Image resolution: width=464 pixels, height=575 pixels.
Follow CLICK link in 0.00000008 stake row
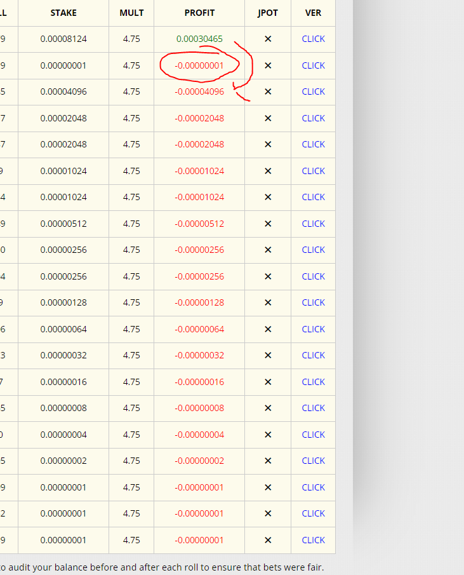point(313,408)
